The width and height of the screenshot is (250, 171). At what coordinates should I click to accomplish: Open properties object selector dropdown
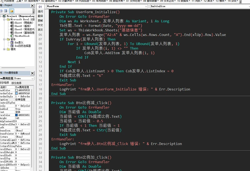coord(32,79)
